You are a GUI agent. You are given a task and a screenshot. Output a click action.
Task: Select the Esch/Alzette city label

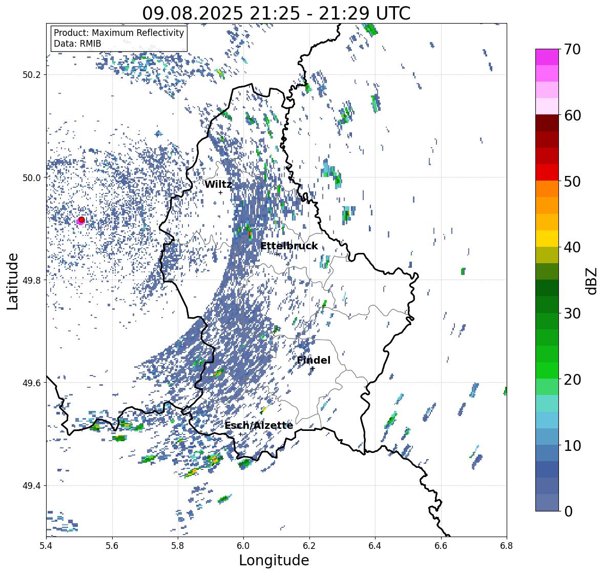tap(259, 425)
